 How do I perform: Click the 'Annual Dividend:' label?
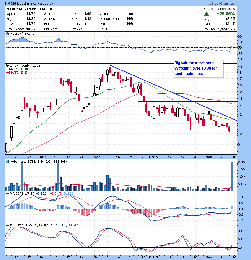[112, 19]
